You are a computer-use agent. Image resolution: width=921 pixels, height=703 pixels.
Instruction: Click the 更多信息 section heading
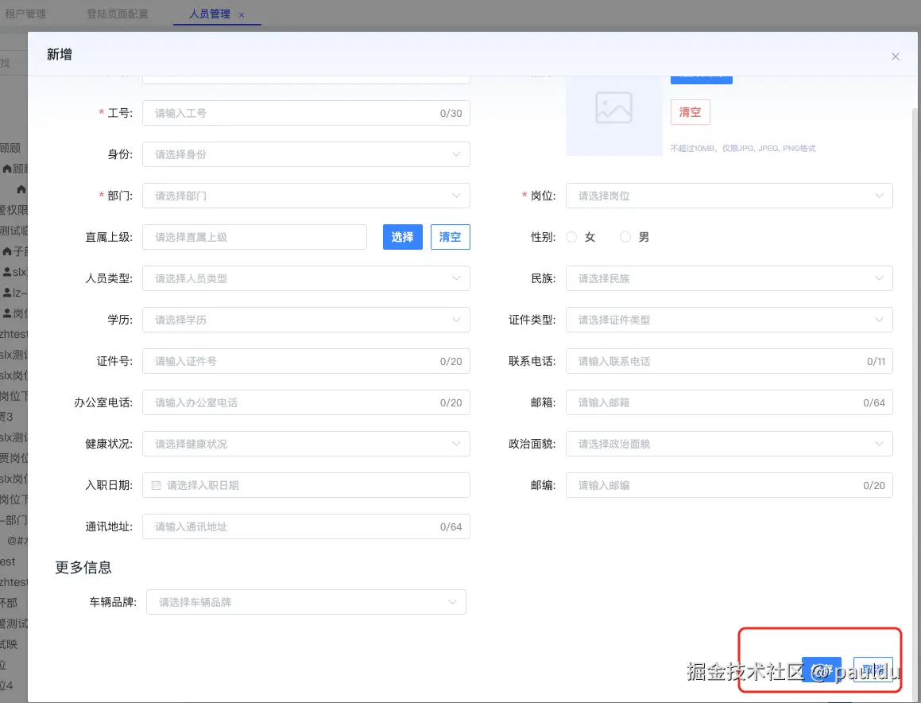coord(83,567)
